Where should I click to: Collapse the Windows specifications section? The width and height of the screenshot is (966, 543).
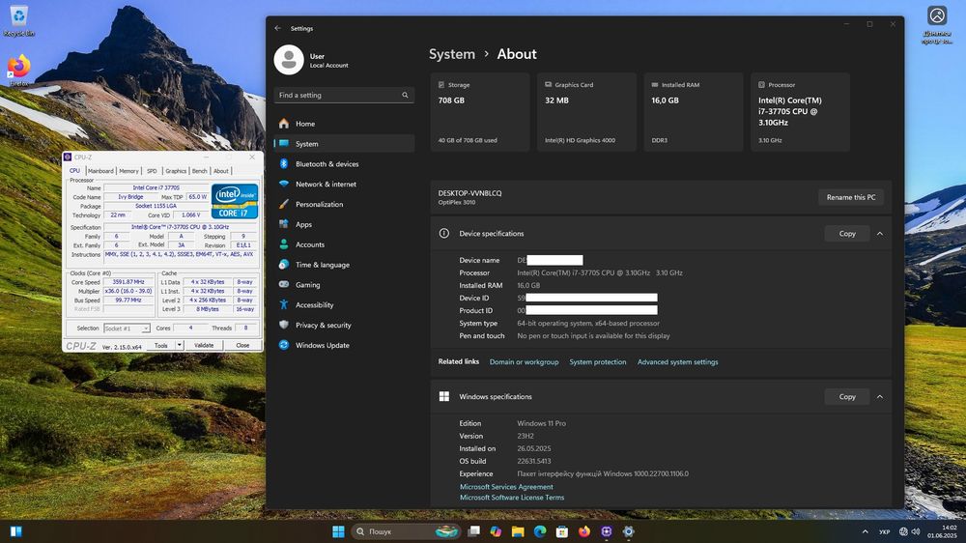[x=880, y=397]
